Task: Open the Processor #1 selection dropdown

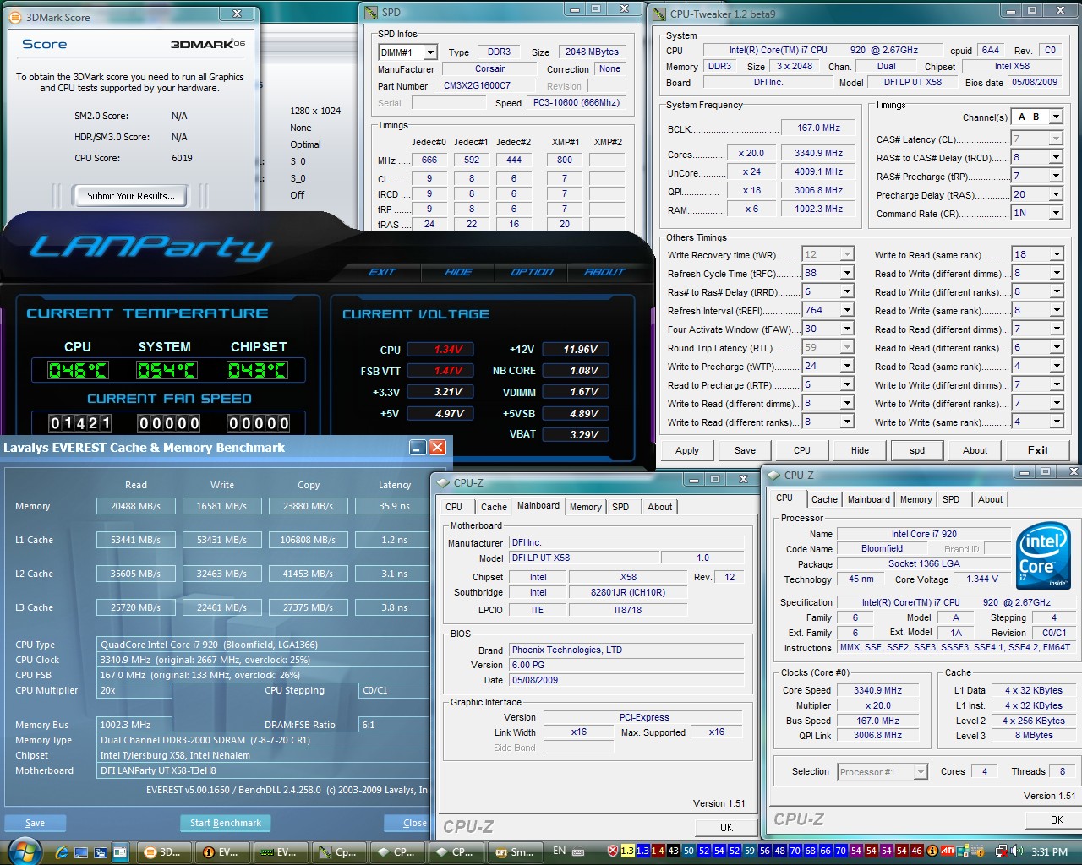Action: (x=920, y=772)
